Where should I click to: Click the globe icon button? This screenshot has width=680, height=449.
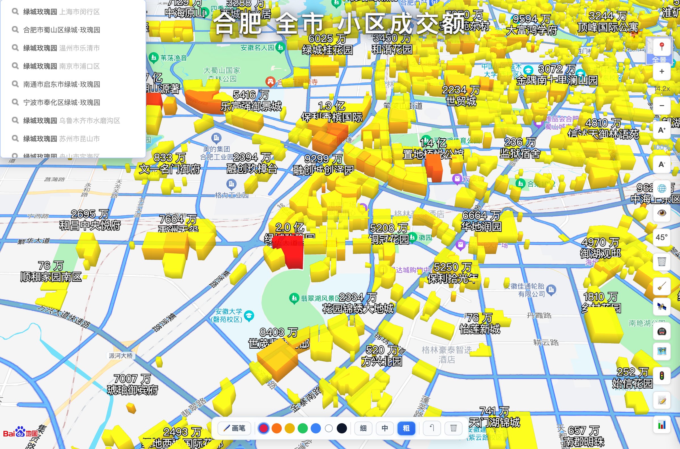pos(661,189)
